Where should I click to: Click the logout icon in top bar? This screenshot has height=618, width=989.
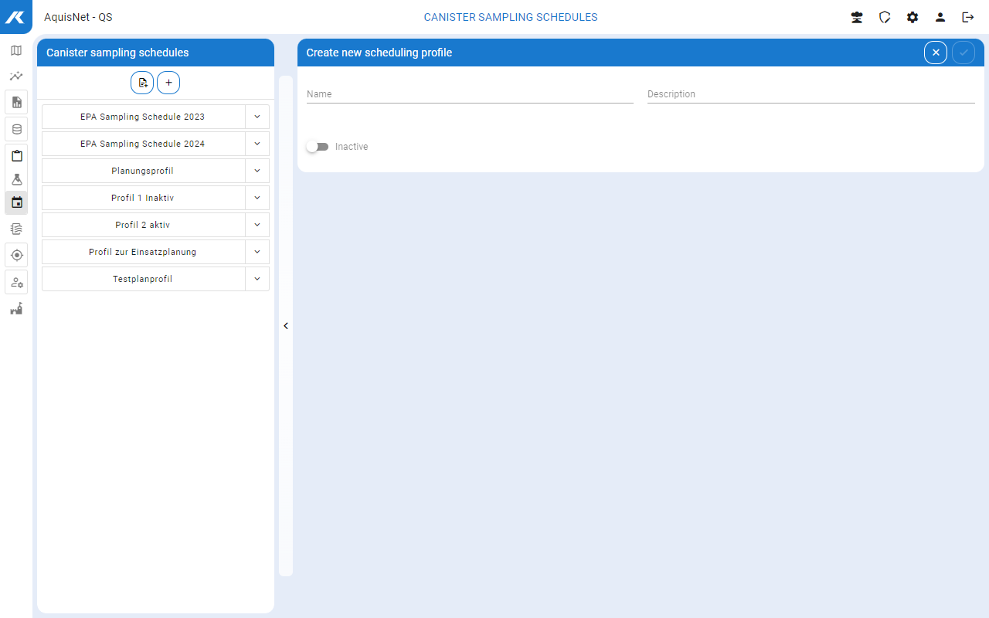[x=967, y=17]
